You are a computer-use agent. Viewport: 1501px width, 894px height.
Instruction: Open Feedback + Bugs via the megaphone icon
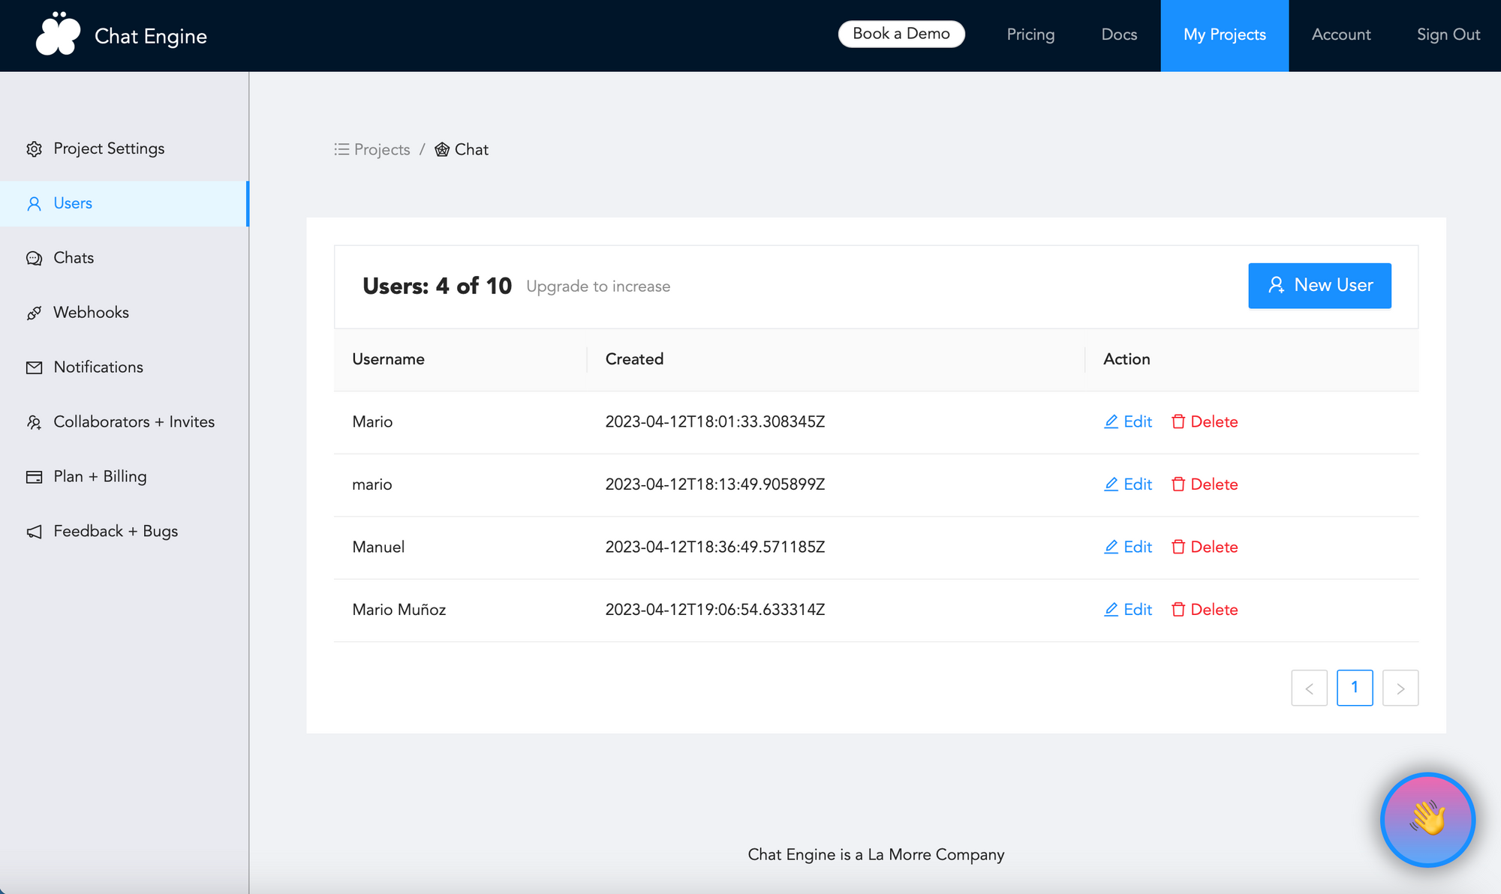(x=35, y=531)
